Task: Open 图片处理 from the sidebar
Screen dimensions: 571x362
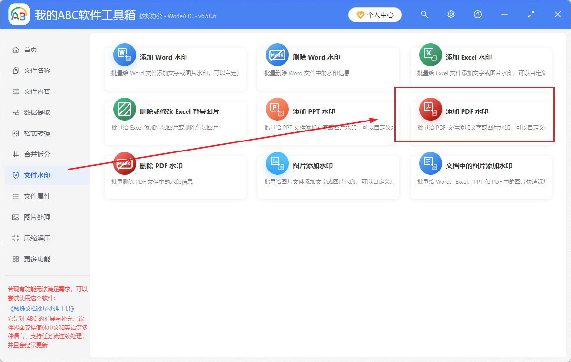Action: coord(33,217)
